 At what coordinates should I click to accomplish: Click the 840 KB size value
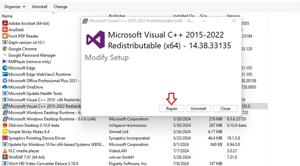tap(216, 144)
